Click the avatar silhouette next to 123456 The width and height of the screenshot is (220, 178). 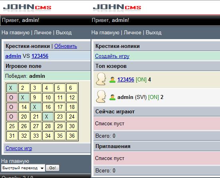[101, 79]
